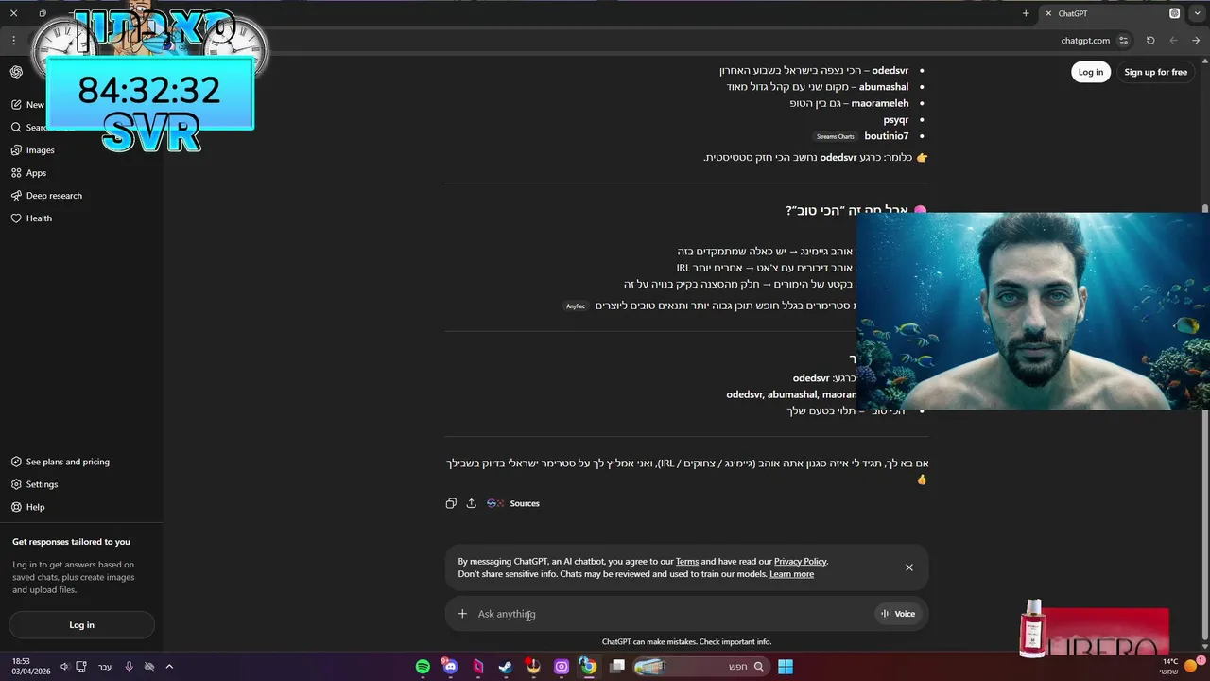This screenshot has width=1210, height=681.
Task: Expand the tab search dropdown
Action: pyautogui.click(x=1197, y=13)
